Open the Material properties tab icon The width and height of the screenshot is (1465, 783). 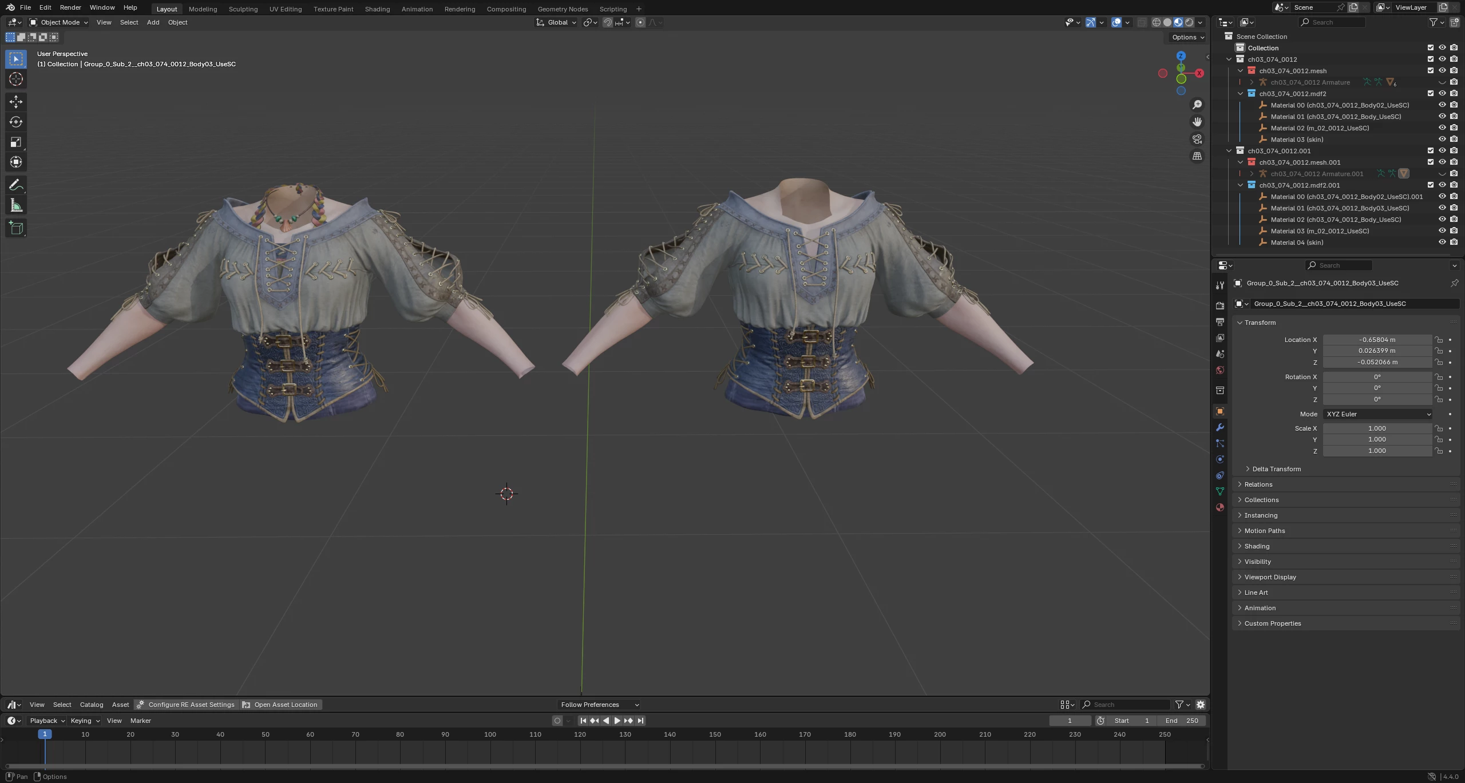(1220, 507)
